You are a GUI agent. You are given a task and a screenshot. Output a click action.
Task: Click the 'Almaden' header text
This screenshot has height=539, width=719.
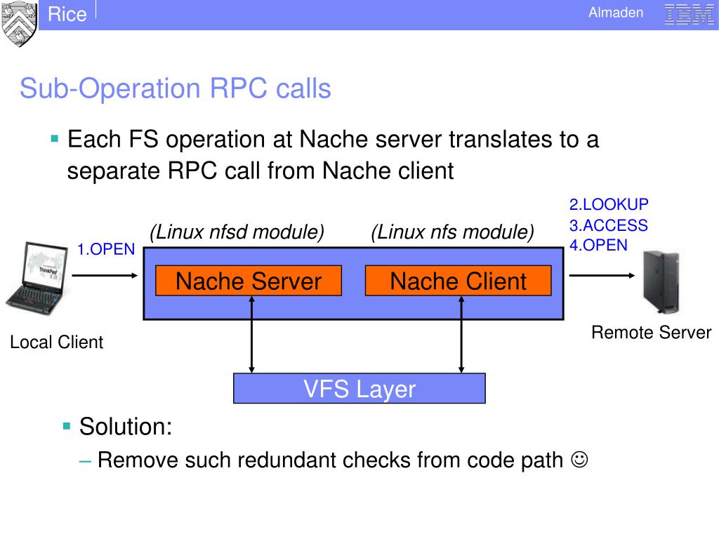tap(616, 13)
